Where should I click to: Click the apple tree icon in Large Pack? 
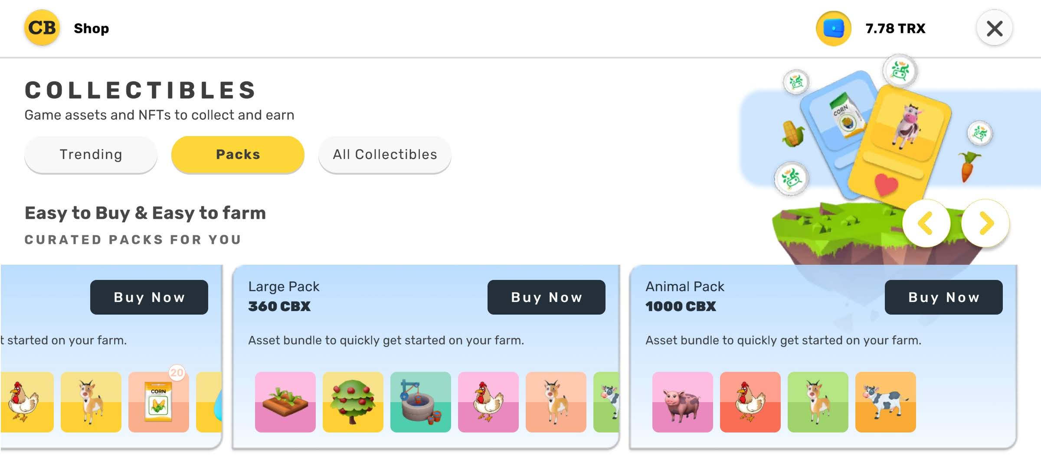(353, 402)
